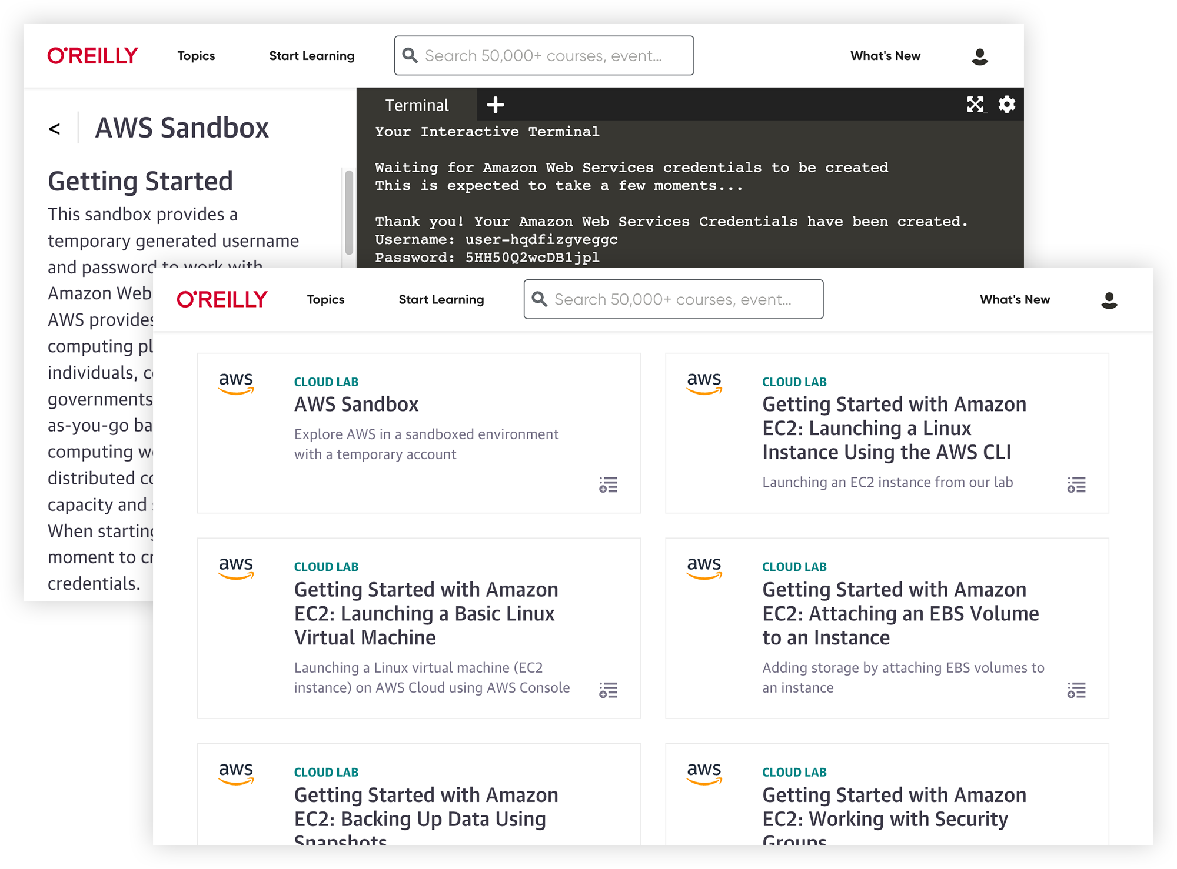Click 'Adding storage by attaching EBS volumes' text
The image size is (1177, 869).
click(x=903, y=677)
